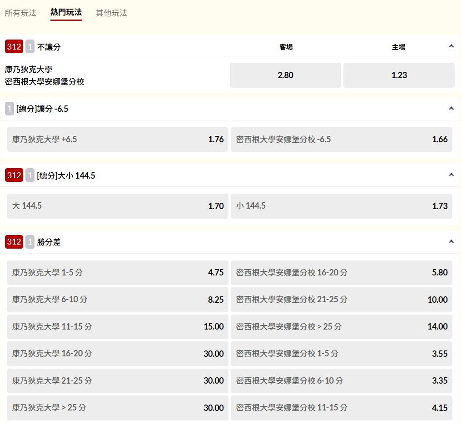Pick away team odds 2.80
This screenshot has height=425, width=461.
point(285,75)
